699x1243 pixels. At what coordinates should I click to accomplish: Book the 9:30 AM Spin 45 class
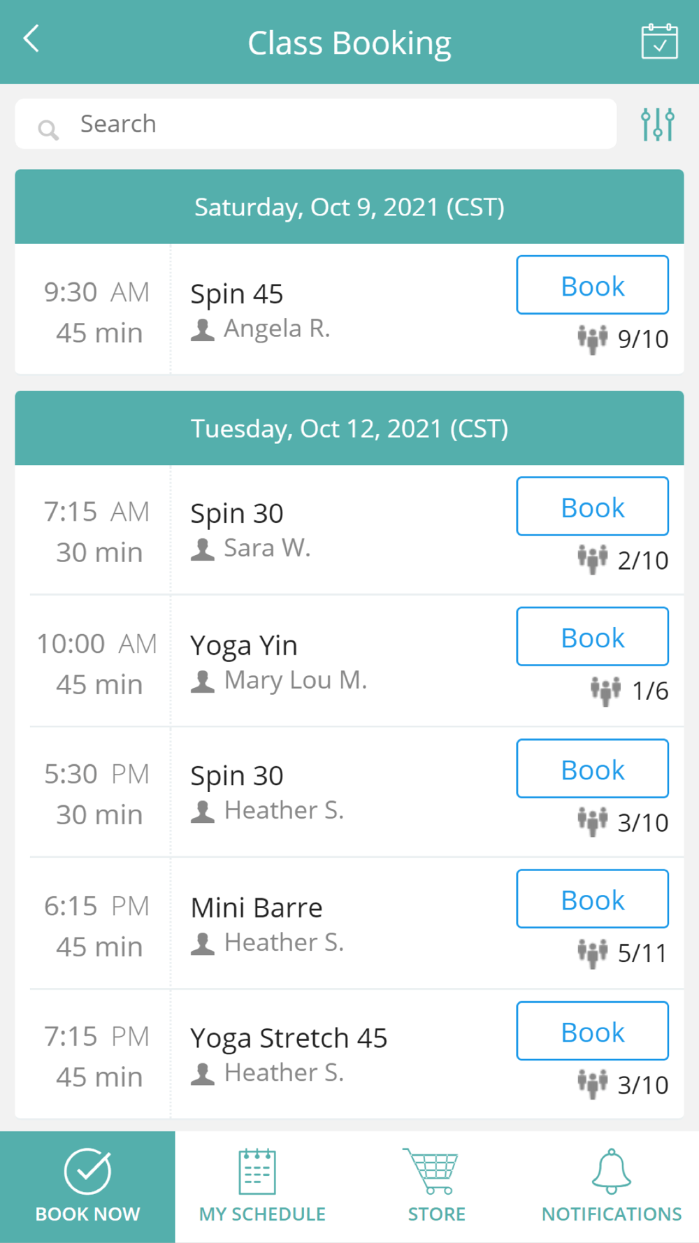coord(592,285)
